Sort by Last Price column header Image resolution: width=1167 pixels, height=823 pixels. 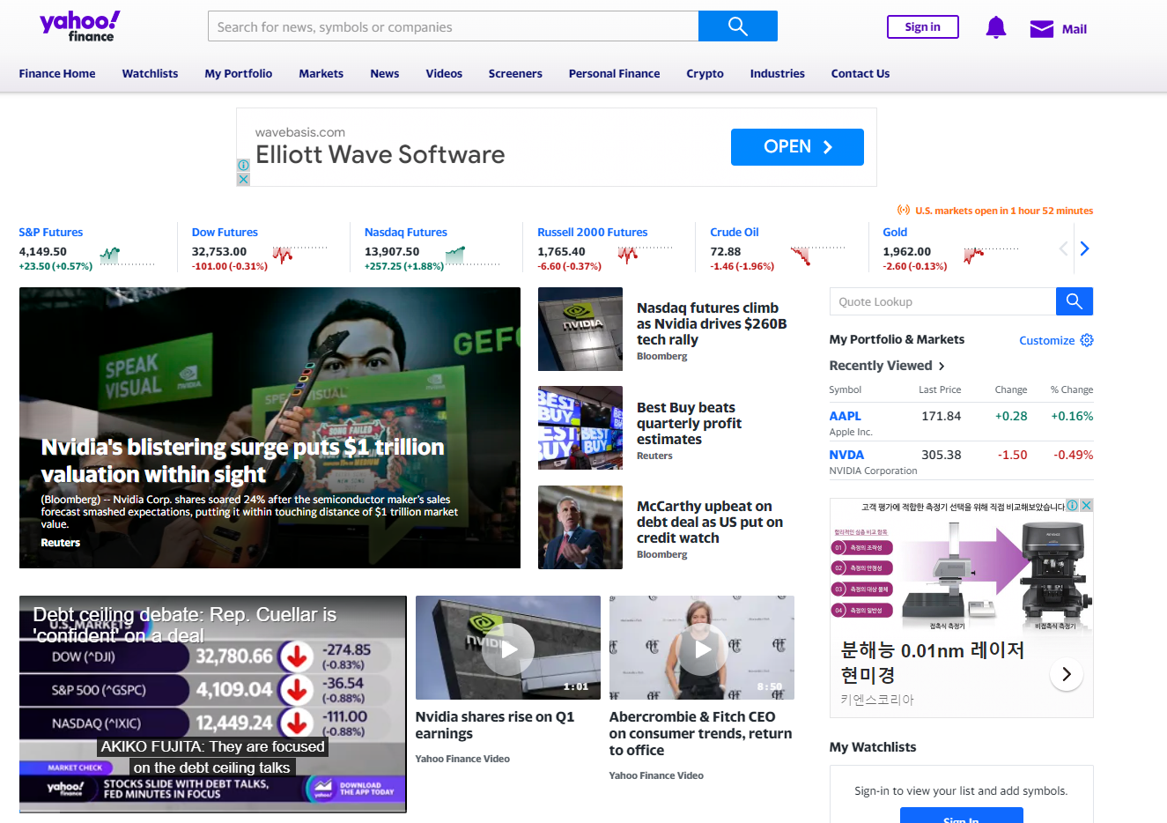click(x=940, y=389)
